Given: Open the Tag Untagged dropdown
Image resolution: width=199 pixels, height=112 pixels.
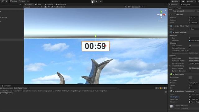Looking at the screenshot, I should click(186, 11).
